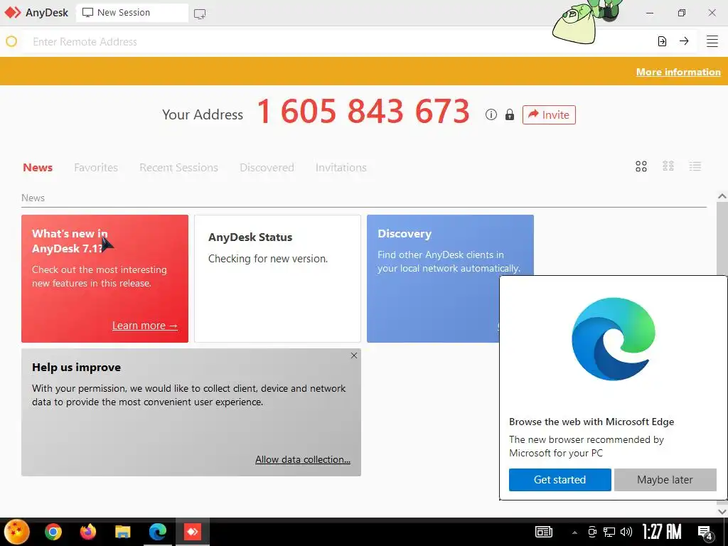728x546 pixels.
Task: Launch Firefox from taskbar
Action: tap(87, 532)
